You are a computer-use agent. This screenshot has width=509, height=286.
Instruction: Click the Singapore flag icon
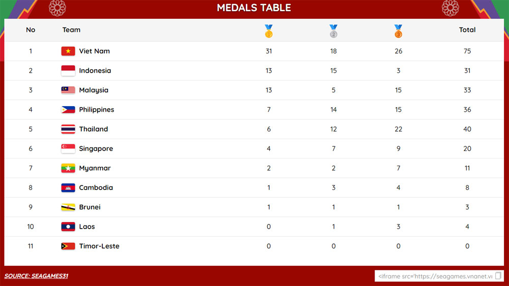[68, 149]
